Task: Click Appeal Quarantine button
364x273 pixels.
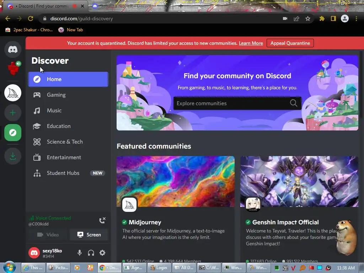Action: 290,43
